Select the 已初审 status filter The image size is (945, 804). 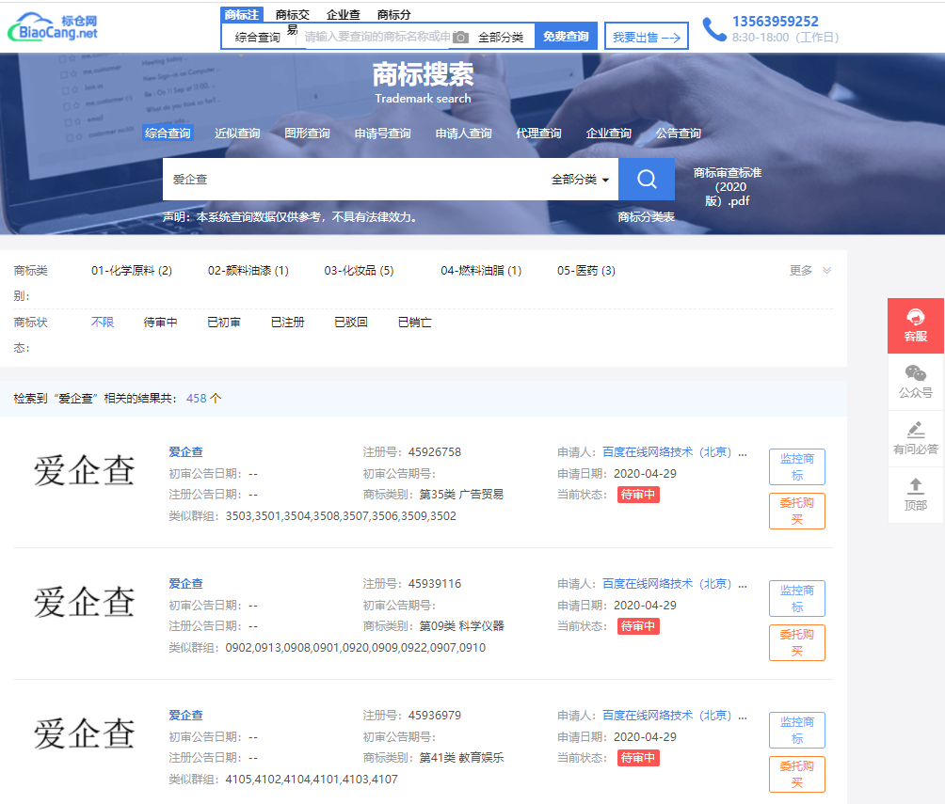click(224, 323)
